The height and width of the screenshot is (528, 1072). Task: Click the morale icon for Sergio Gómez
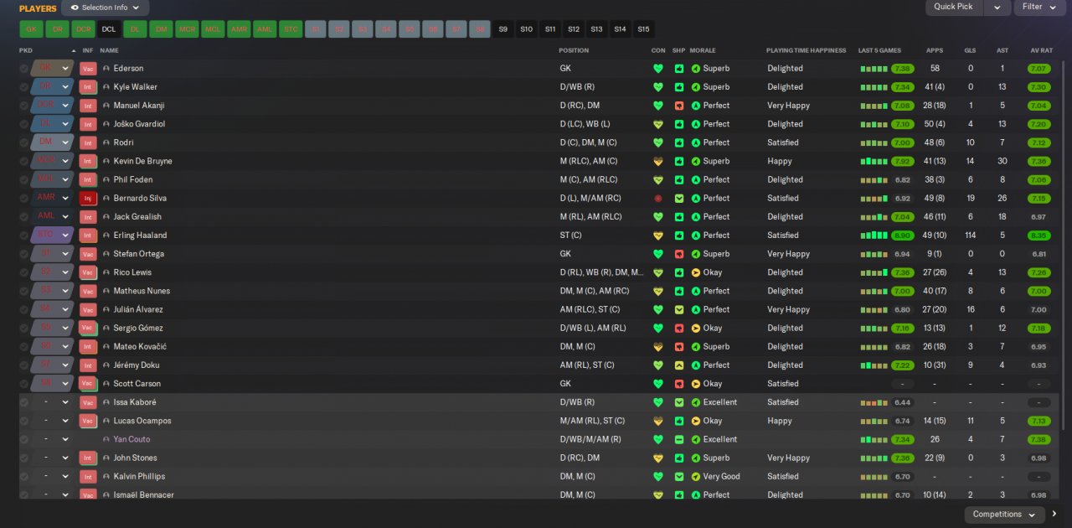[x=695, y=329]
